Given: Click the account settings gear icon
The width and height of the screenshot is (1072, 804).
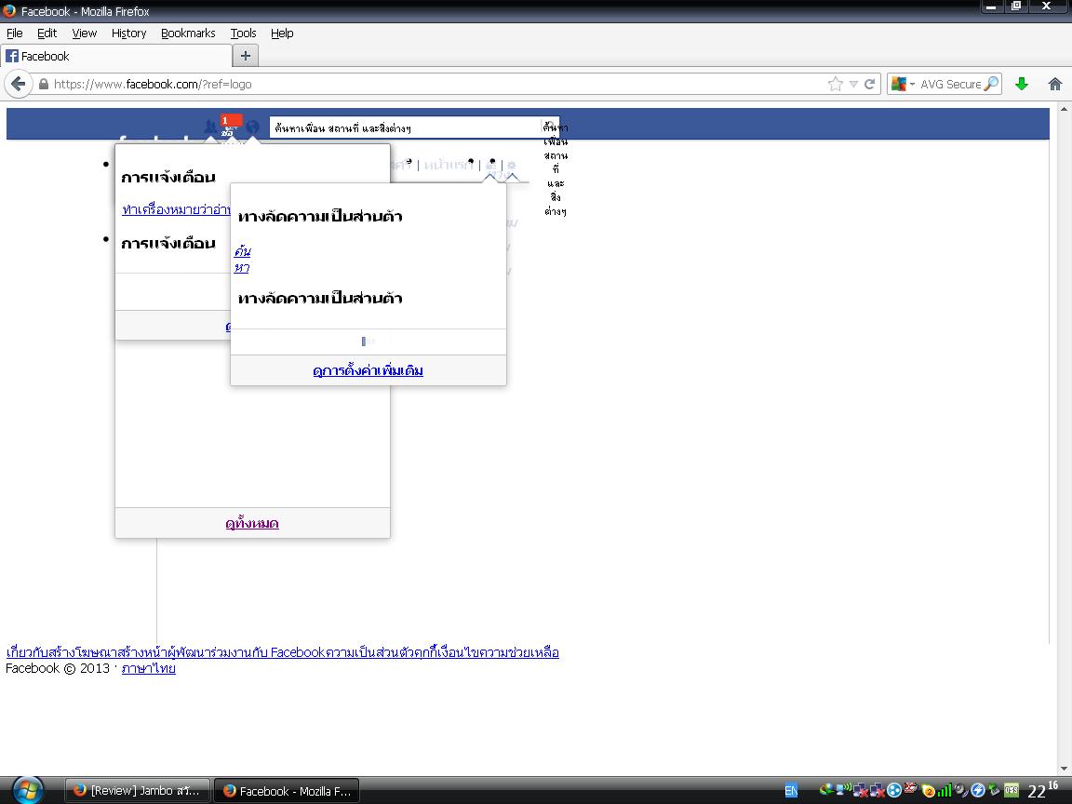Looking at the screenshot, I should [512, 166].
